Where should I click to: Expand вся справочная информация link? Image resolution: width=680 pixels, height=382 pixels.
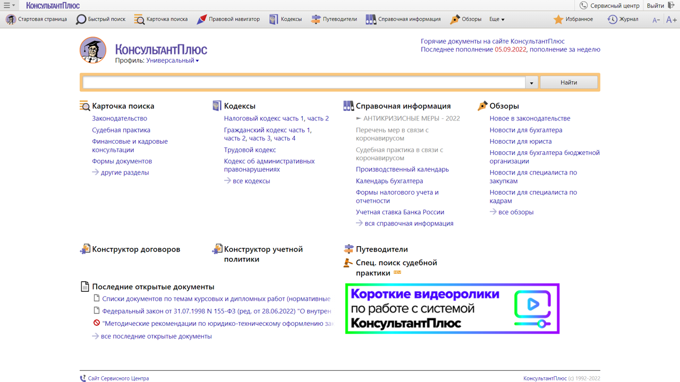click(x=405, y=223)
